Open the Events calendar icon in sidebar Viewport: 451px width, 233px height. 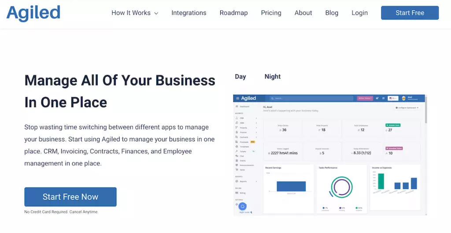237,160
